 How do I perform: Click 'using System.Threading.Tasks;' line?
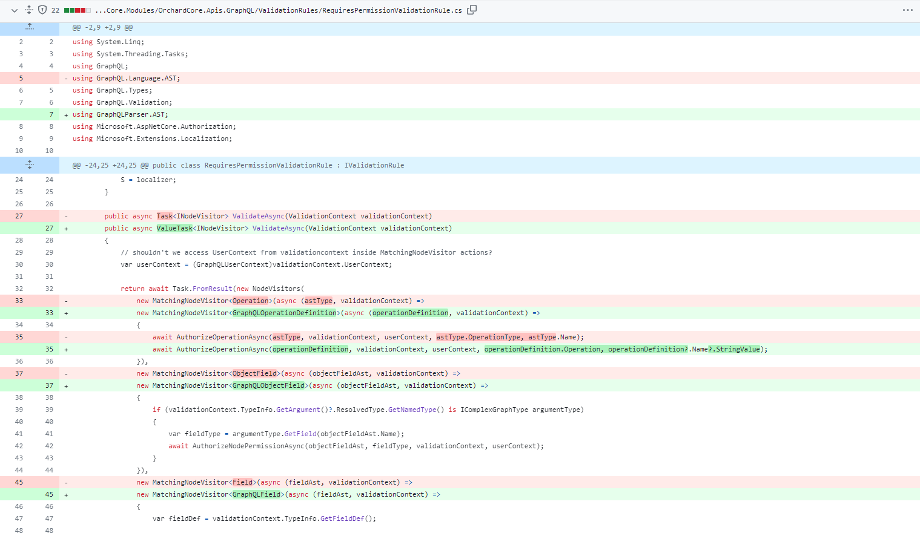pos(130,54)
